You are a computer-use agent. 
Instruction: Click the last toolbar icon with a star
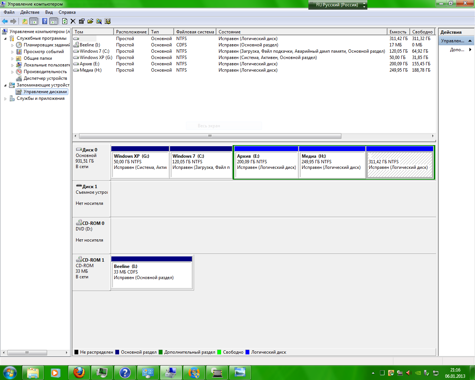point(108,21)
